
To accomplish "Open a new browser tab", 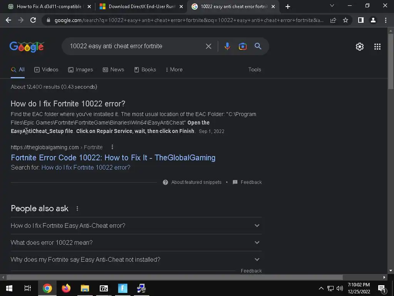I will (288, 7).
